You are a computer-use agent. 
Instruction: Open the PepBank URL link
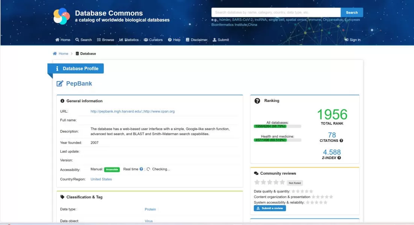coord(133,112)
